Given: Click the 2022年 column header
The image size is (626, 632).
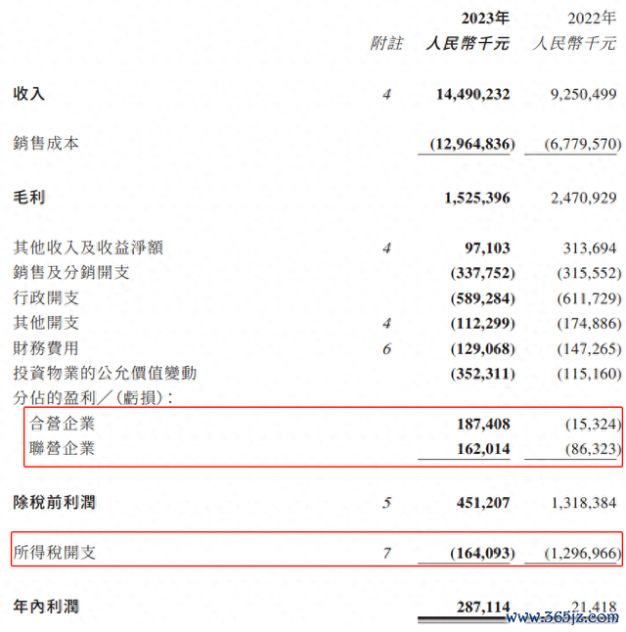Looking at the screenshot, I should [592, 19].
